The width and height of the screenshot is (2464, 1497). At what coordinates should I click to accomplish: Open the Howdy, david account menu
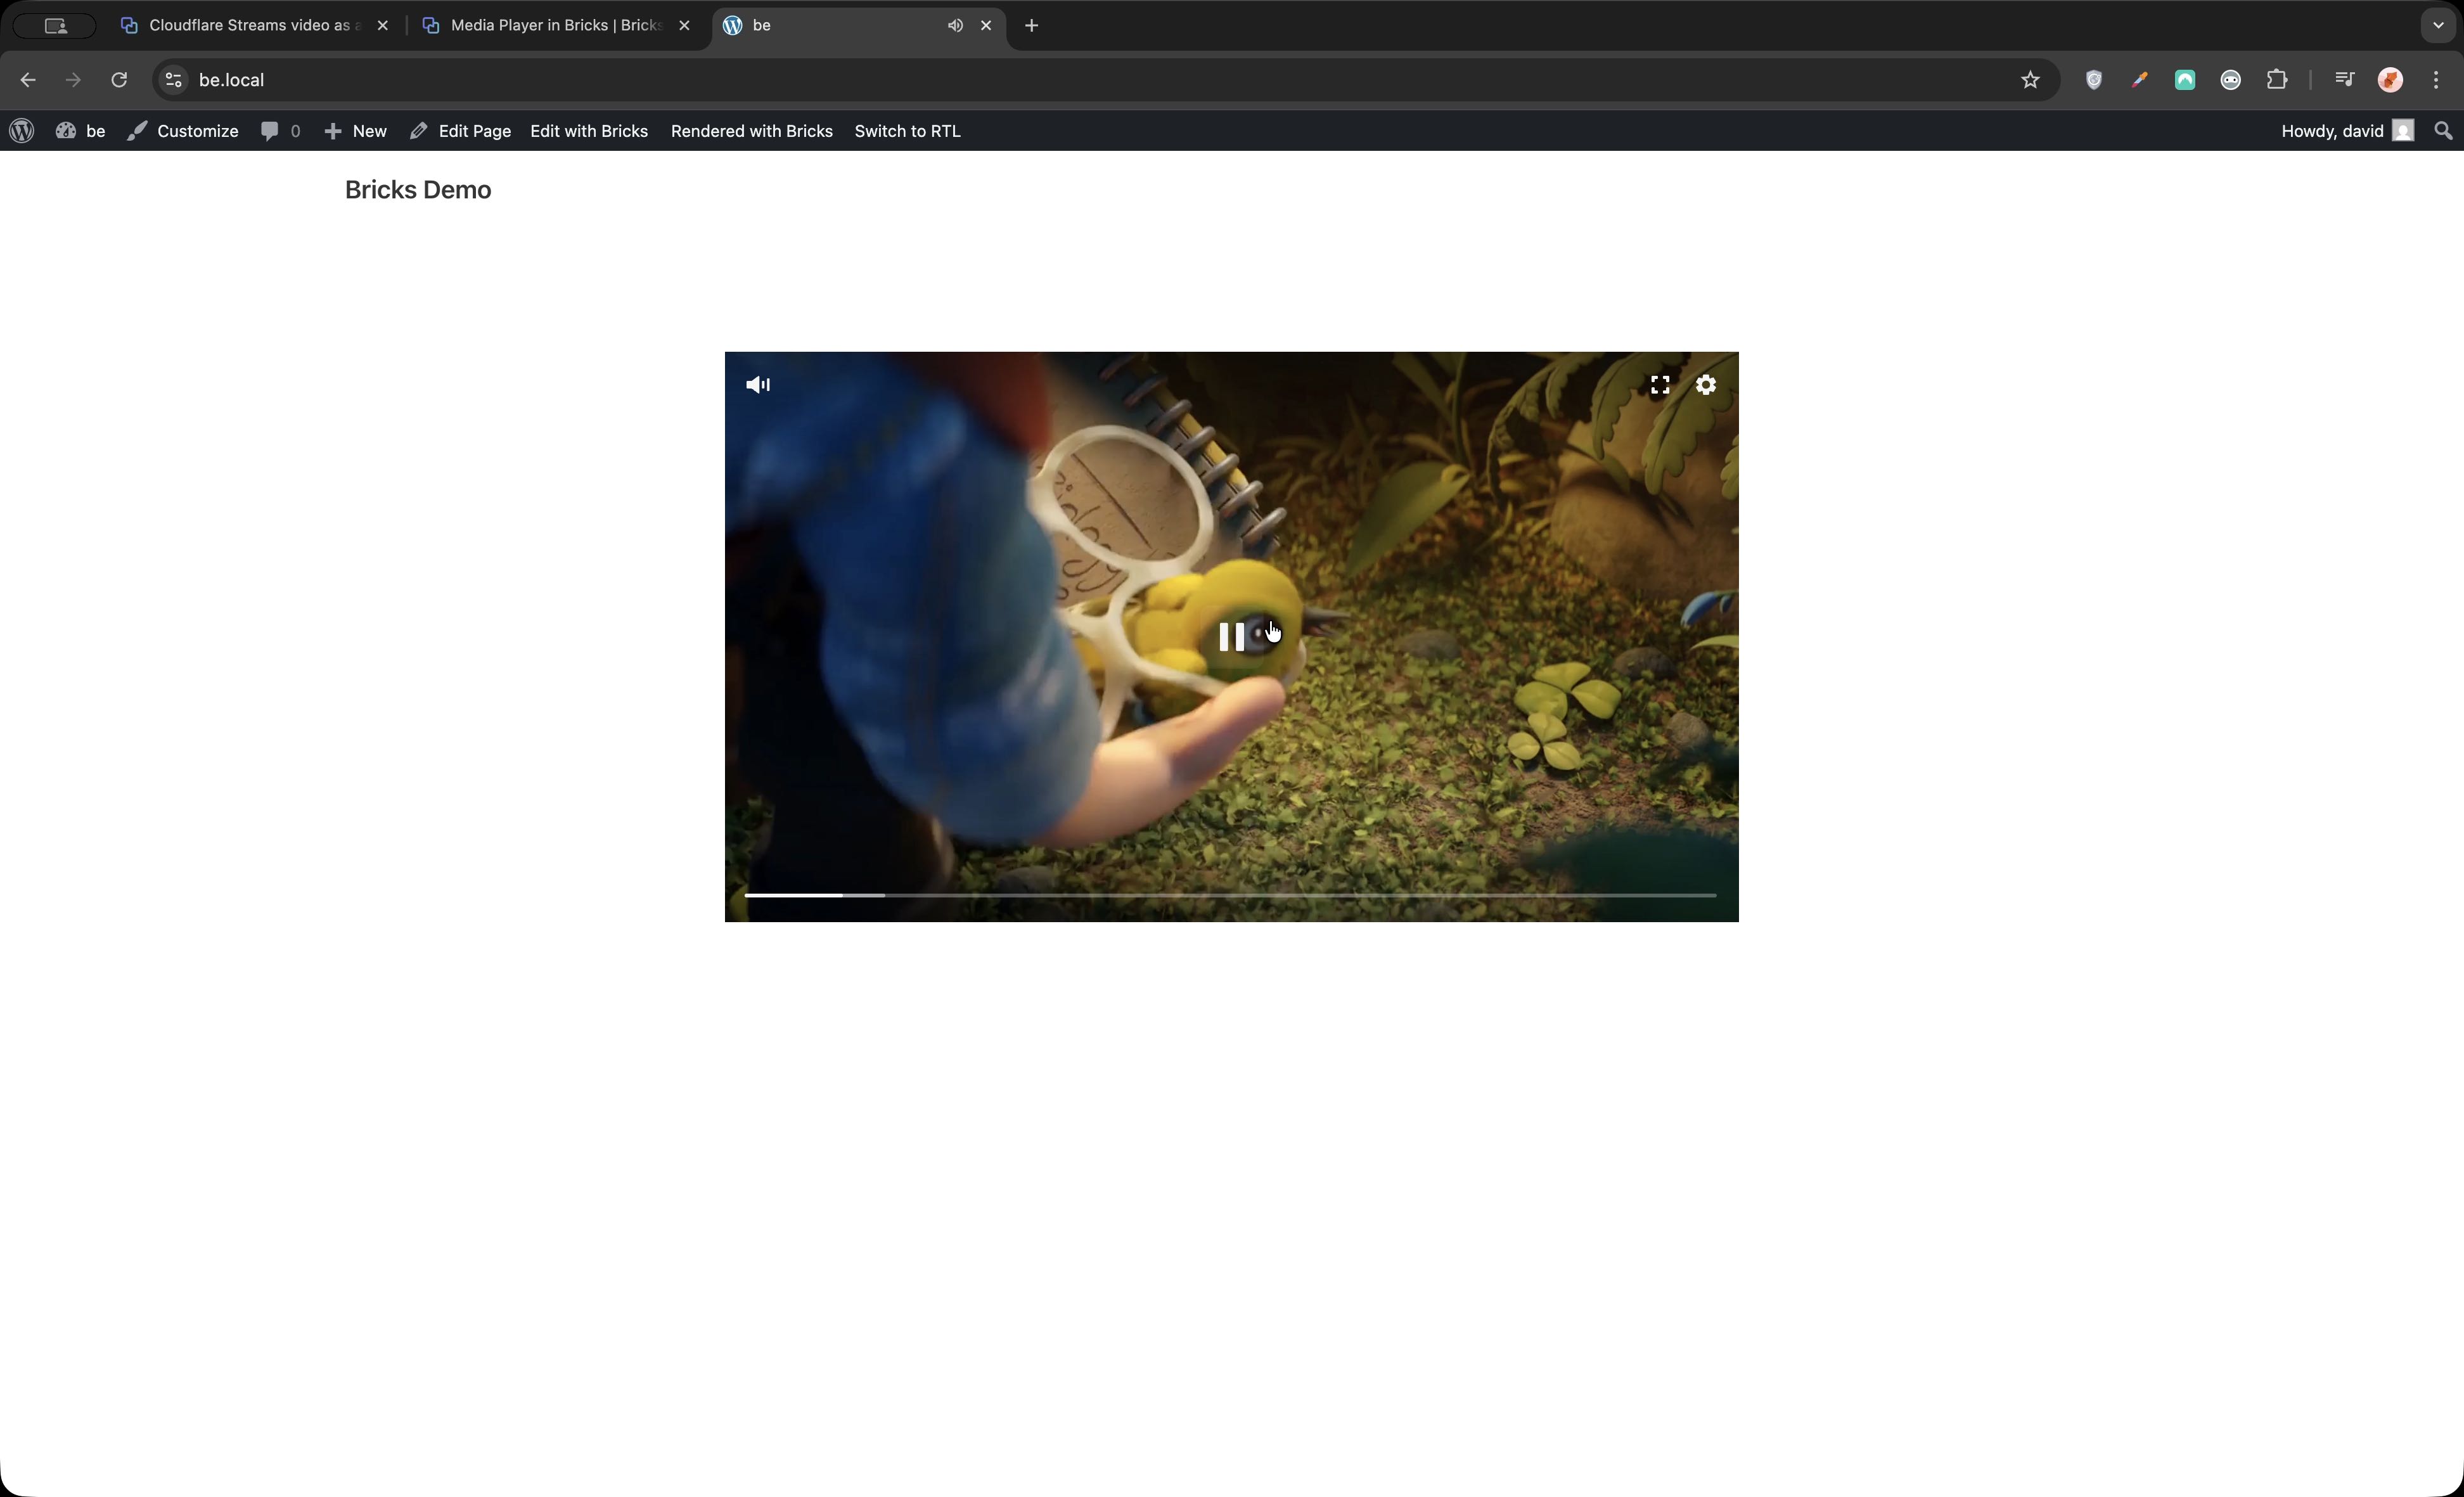2347,131
